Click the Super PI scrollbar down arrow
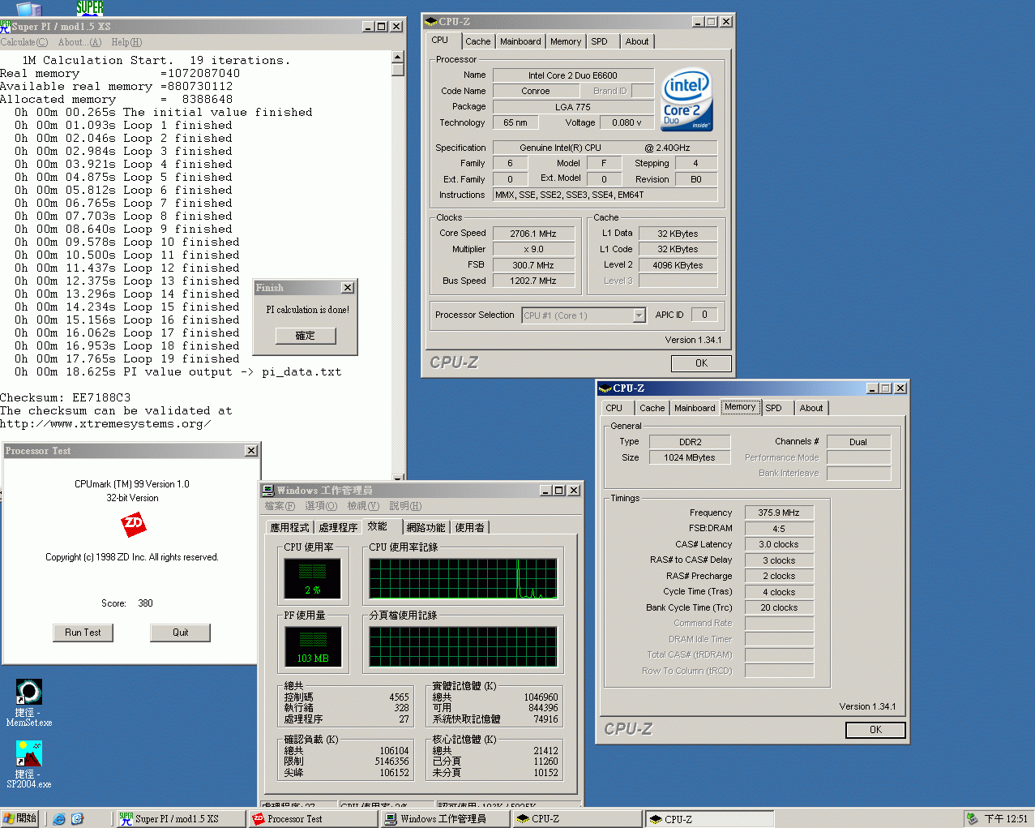This screenshot has width=1035, height=828. pyautogui.click(x=397, y=478)
